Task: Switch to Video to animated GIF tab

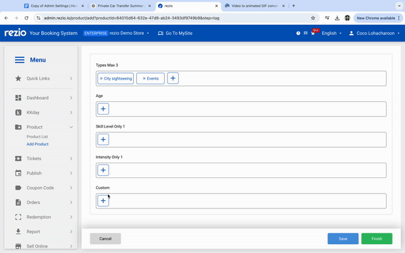Action: (x=254, y=6)
